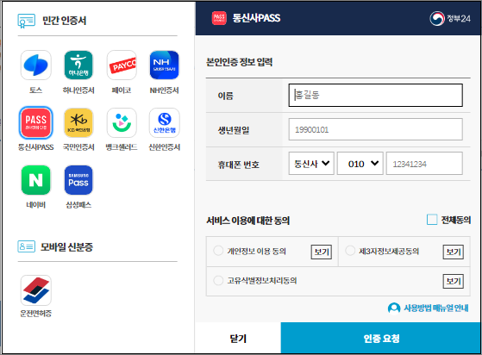The height and width of the screenshot is (355, 482).
Task: Click the 인증 요청 button
Action: click(x=381, y=338)
